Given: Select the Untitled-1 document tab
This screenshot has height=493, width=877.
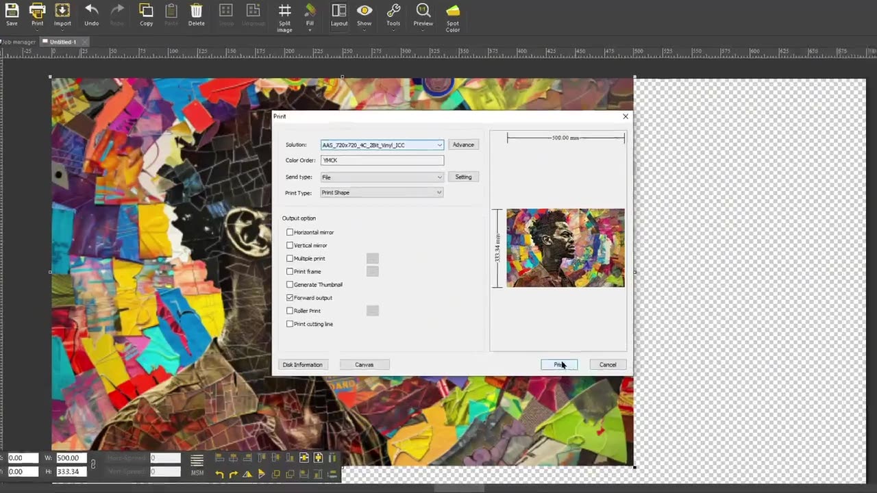Looking at the screenshot, I should click(x=62, y=42).
